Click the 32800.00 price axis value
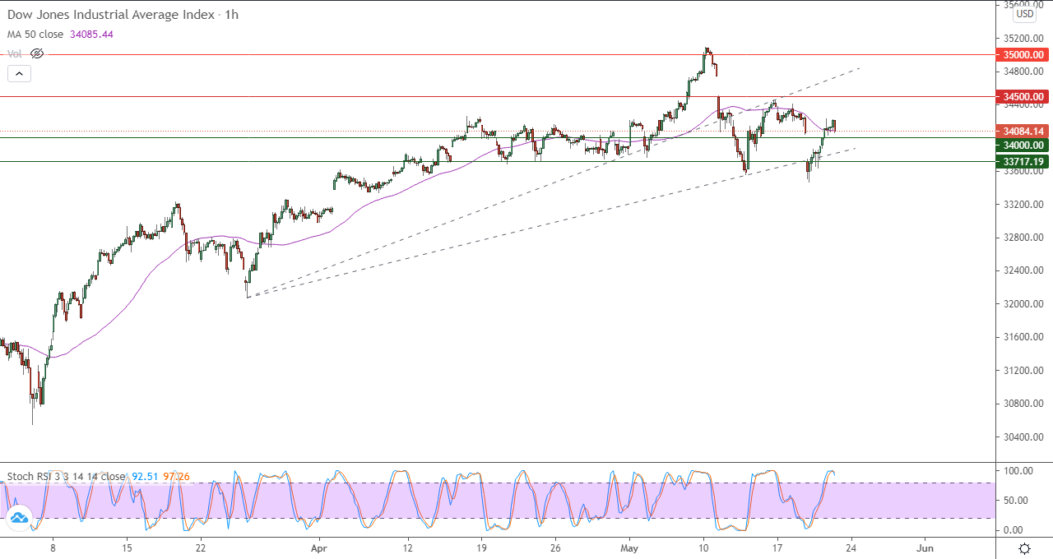Viewport: 1053px width, 559px height. (x=1023, y=238)
